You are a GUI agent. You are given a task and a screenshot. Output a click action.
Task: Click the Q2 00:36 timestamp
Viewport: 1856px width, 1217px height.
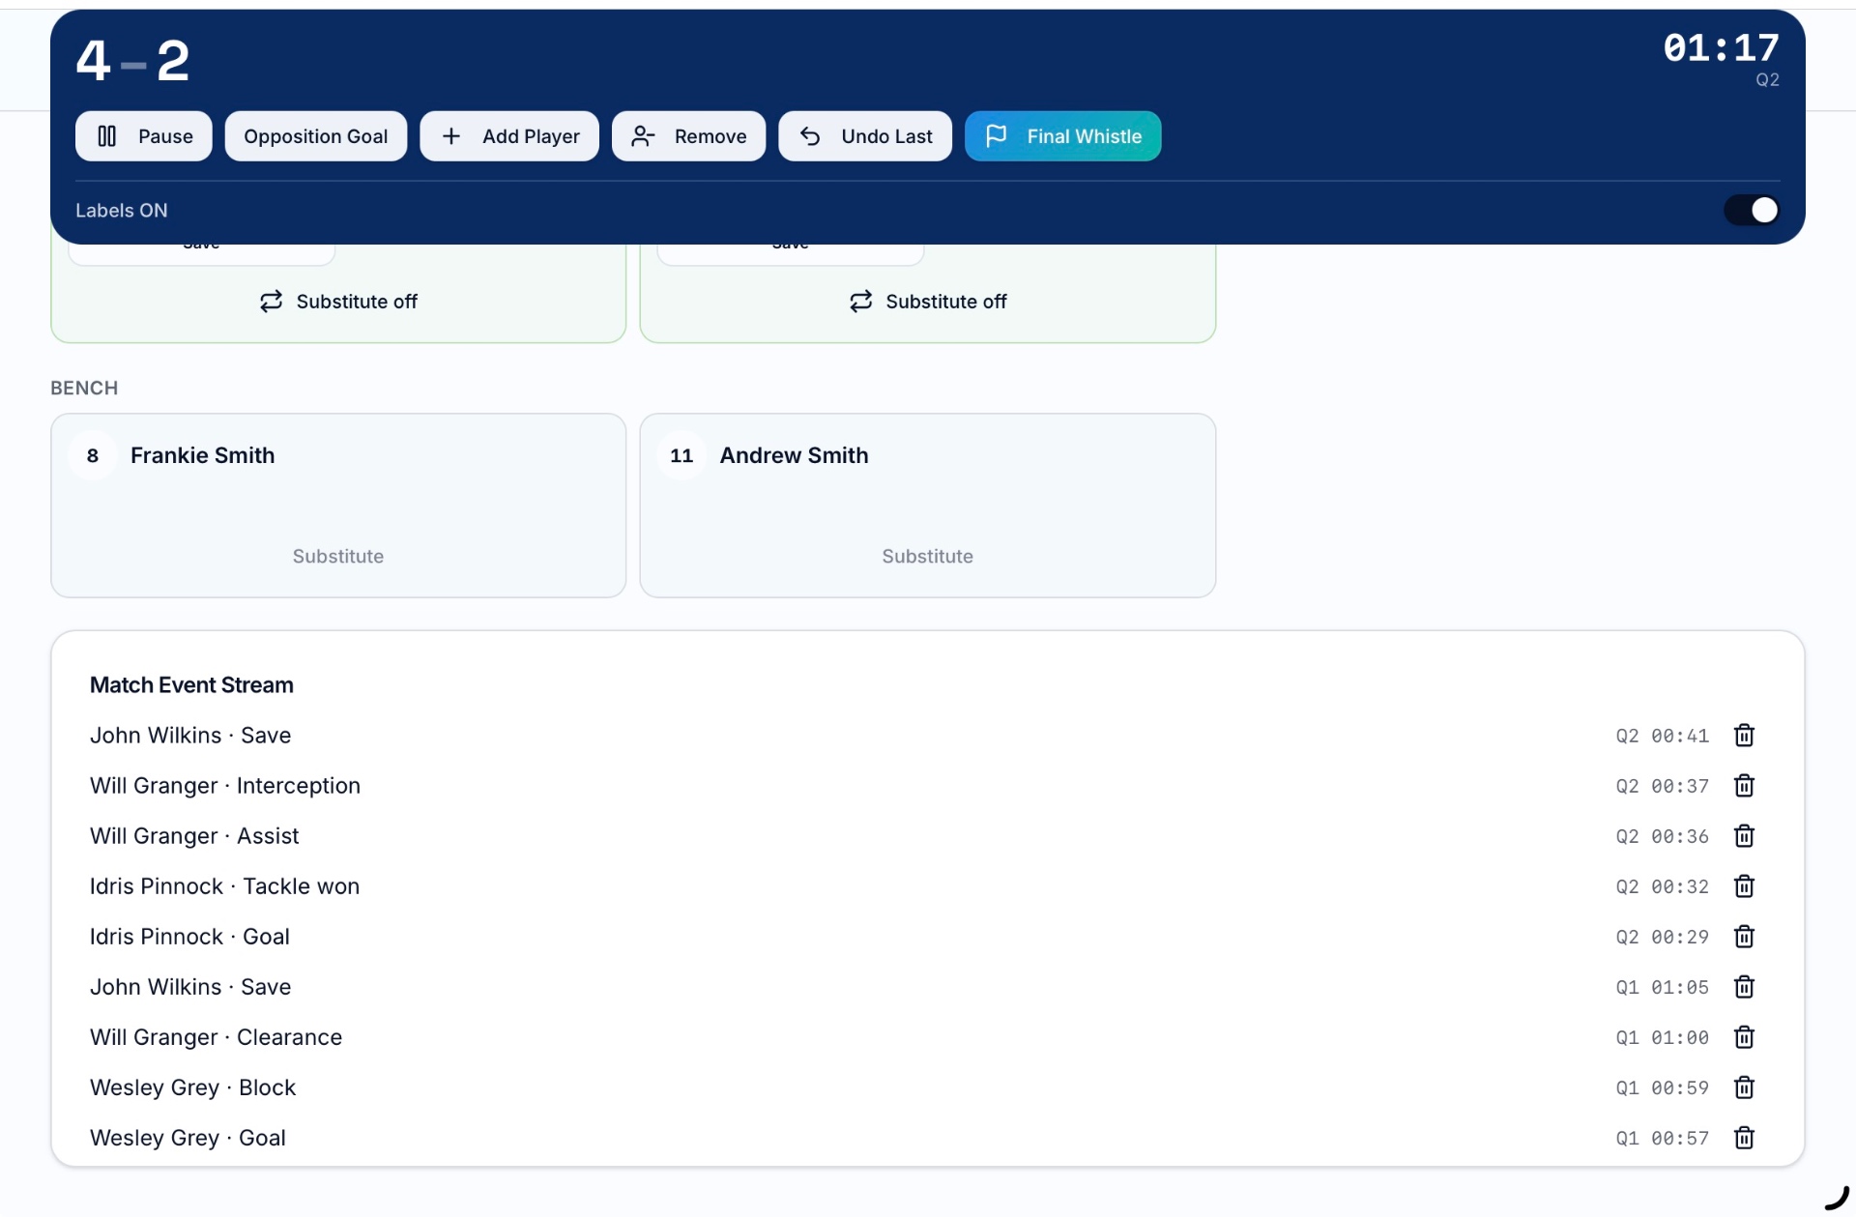[1662, 836]
